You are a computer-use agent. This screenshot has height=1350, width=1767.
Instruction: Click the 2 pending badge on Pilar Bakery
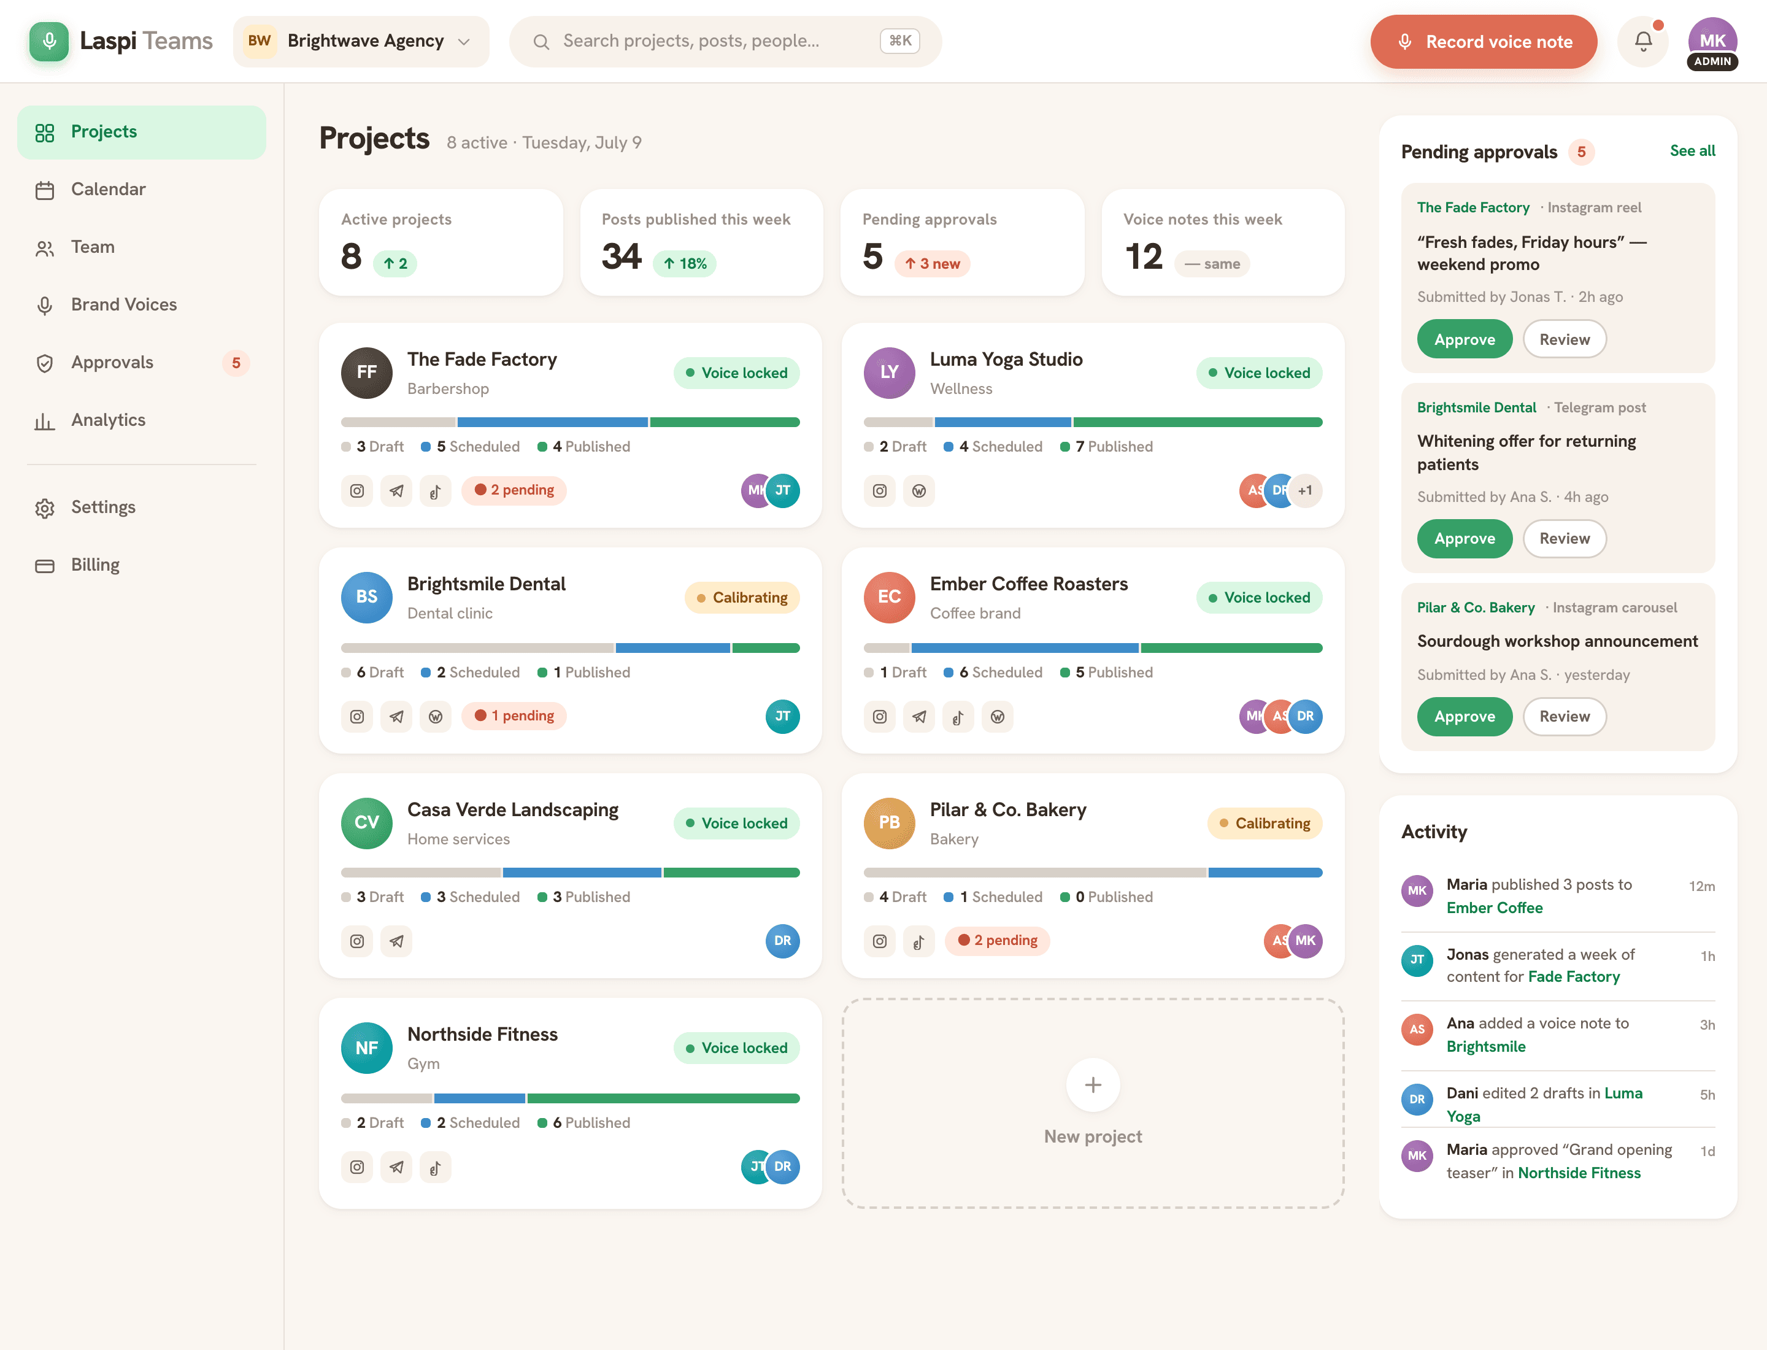point(997,940)
